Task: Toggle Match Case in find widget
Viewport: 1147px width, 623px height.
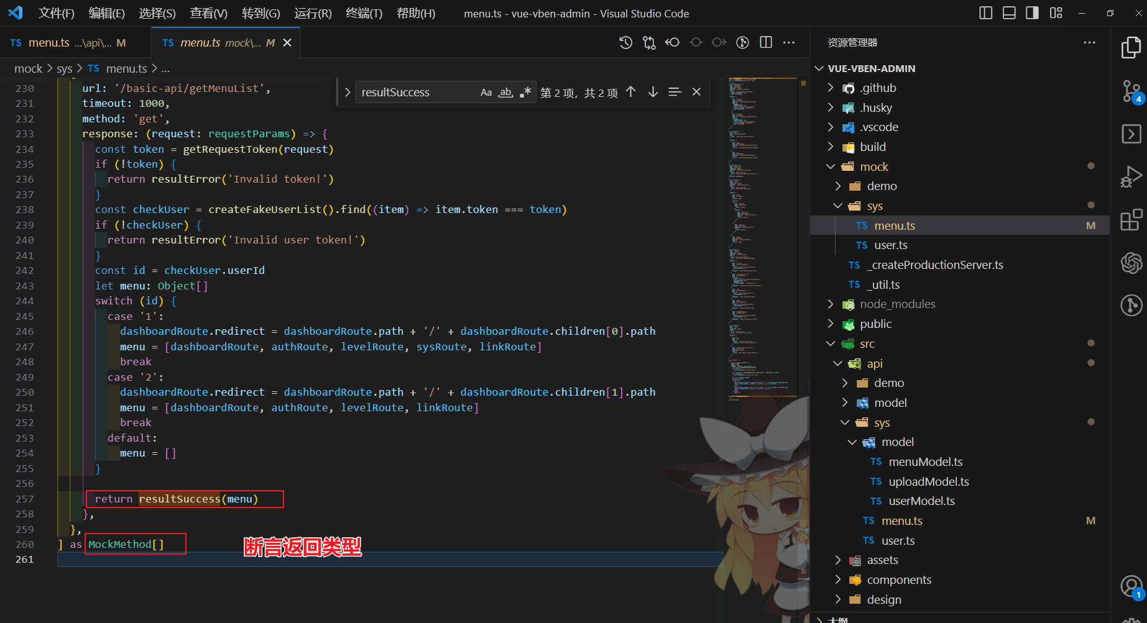Action: point(486,92)
